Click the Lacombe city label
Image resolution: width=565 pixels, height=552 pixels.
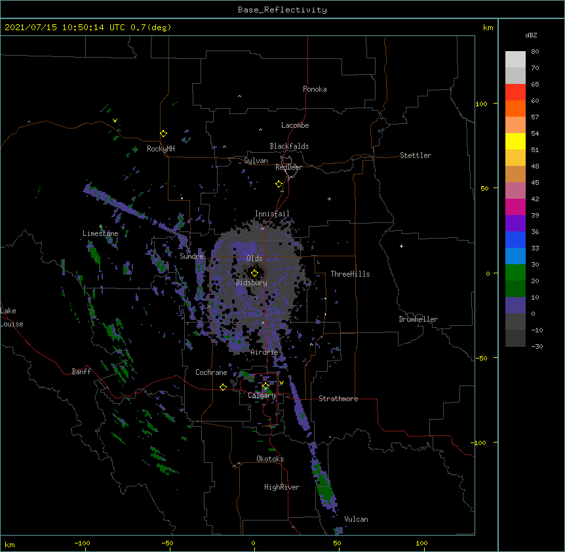295,125
